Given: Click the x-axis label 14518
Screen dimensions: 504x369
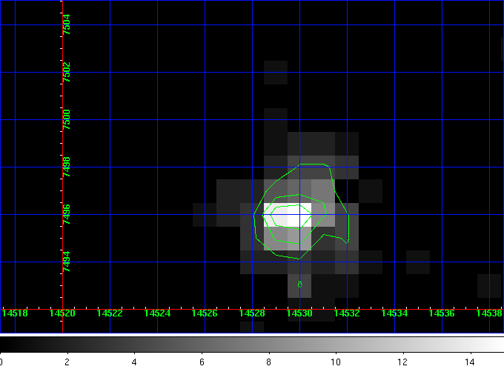Looking at the screenshot, I should [15, 313].
